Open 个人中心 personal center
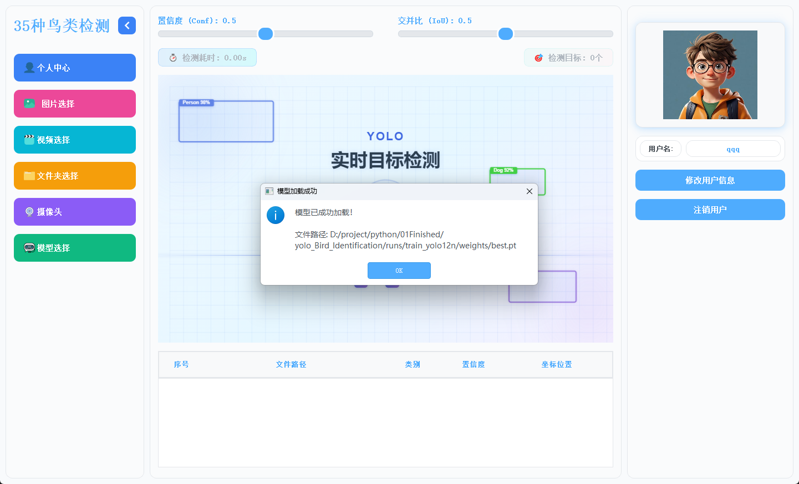Screen dimensions: 799x484 coord(75,68)
